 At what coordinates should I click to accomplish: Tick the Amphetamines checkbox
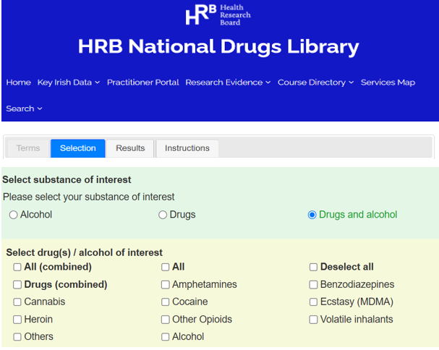pyautogui.click(x=165, y=285)
